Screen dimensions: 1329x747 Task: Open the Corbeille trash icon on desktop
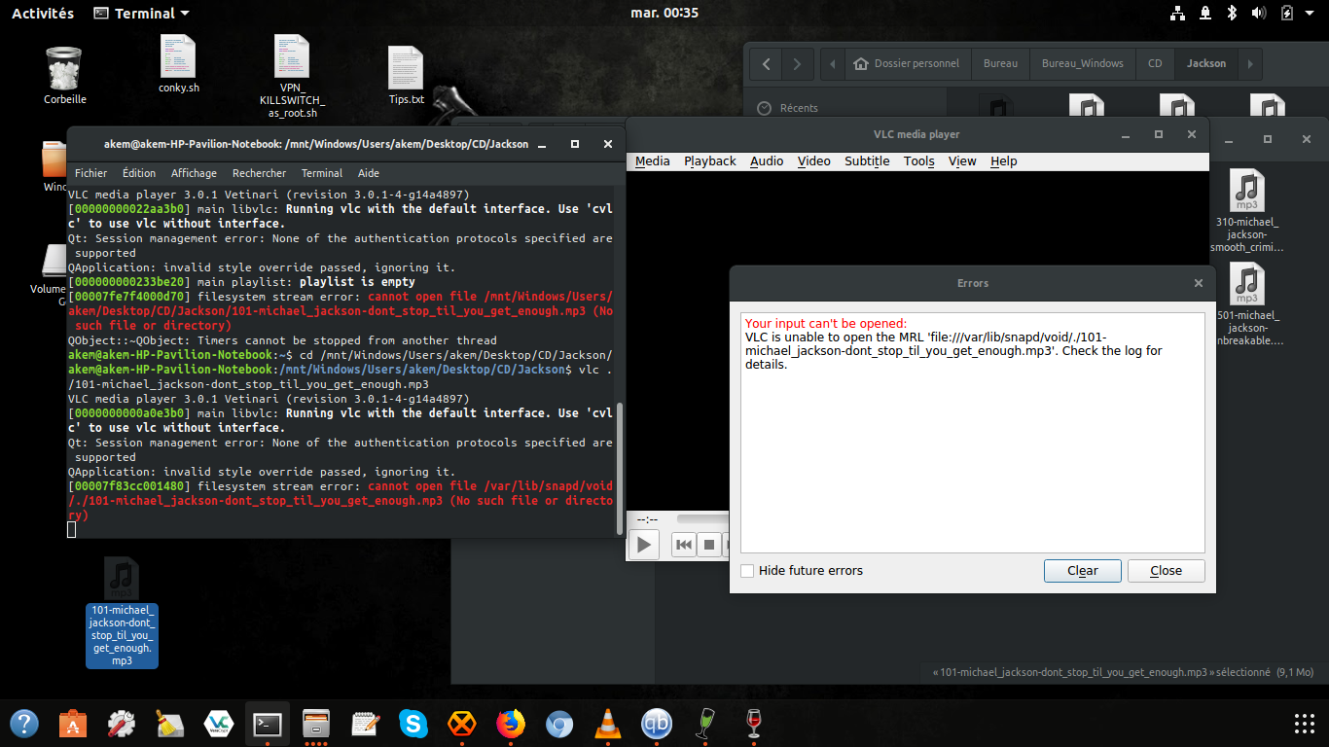(65, 76)
